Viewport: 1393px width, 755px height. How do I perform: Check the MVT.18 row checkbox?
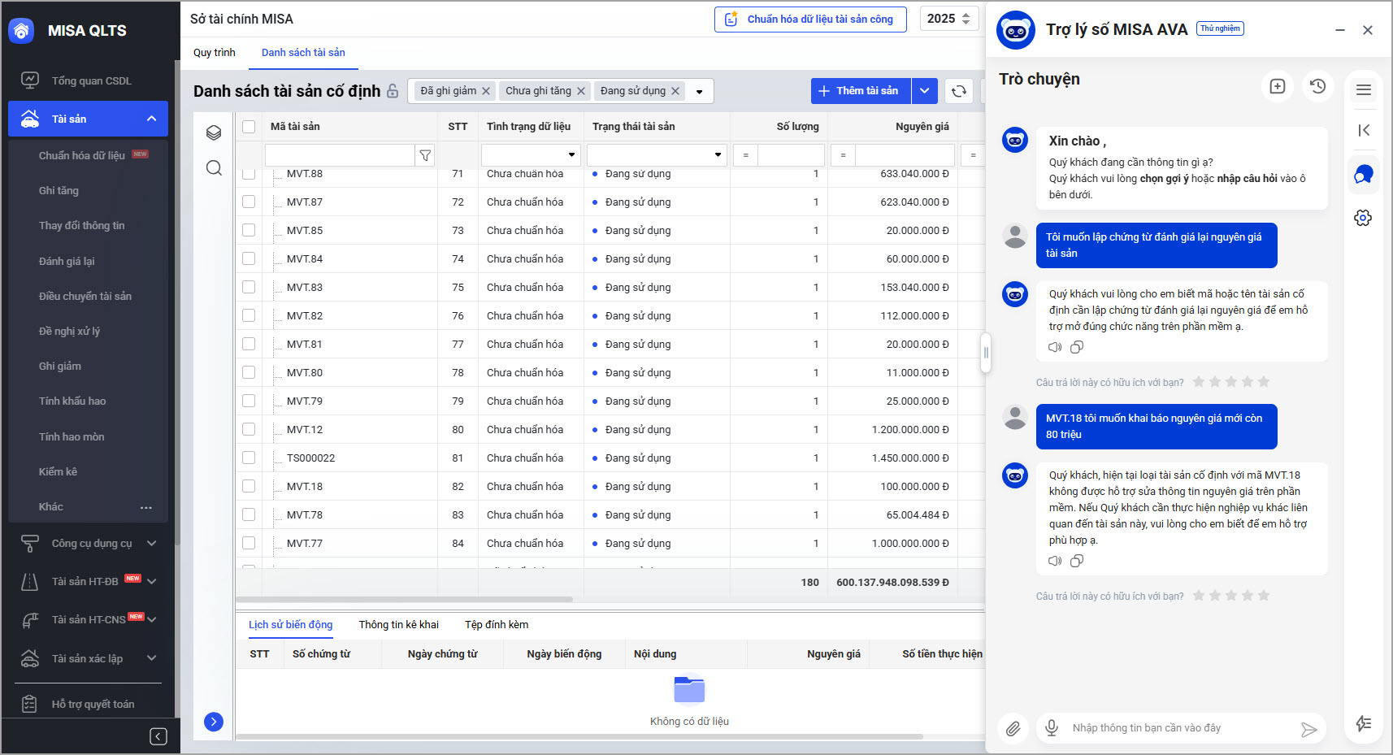click(249, 486)
